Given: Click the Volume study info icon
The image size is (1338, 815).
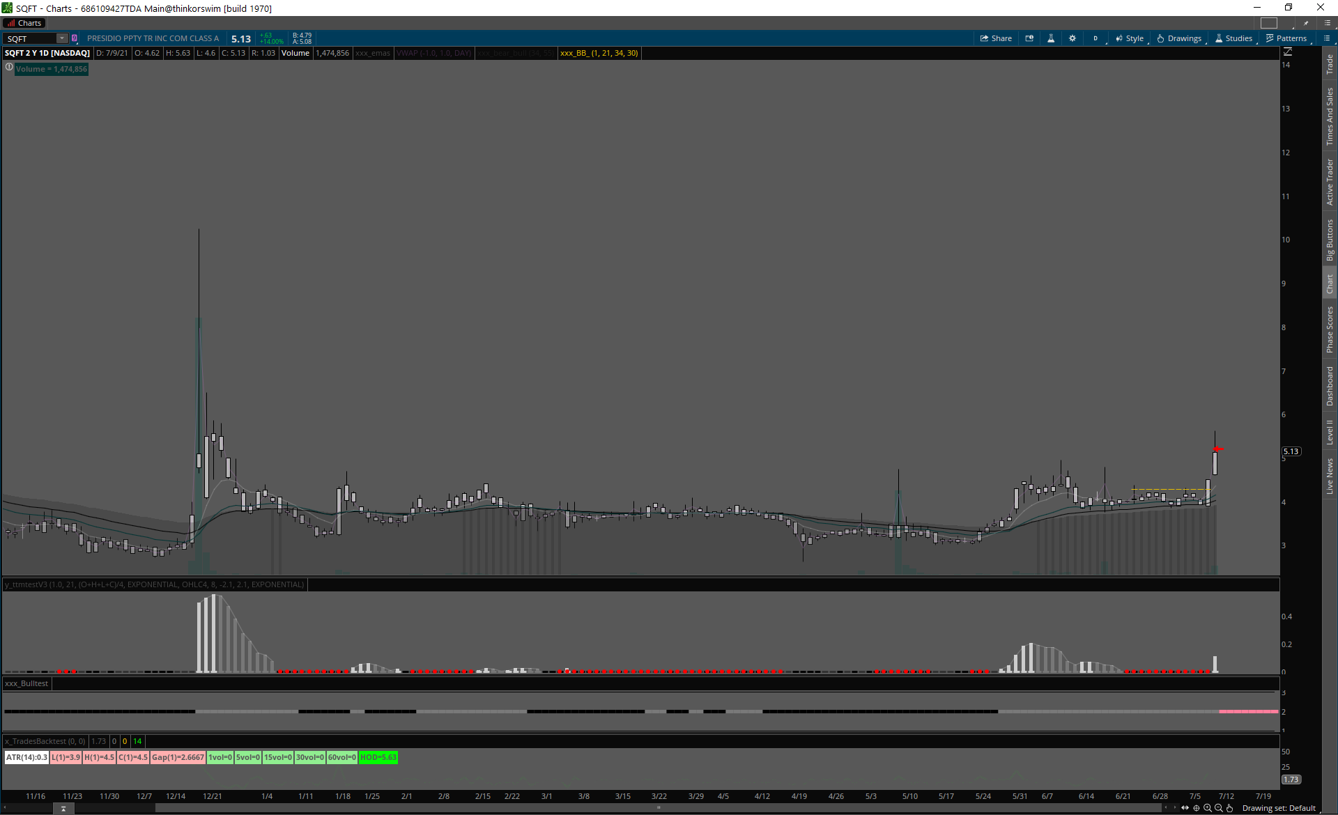Looking at the screenshot, I should [x=9, y=68].
